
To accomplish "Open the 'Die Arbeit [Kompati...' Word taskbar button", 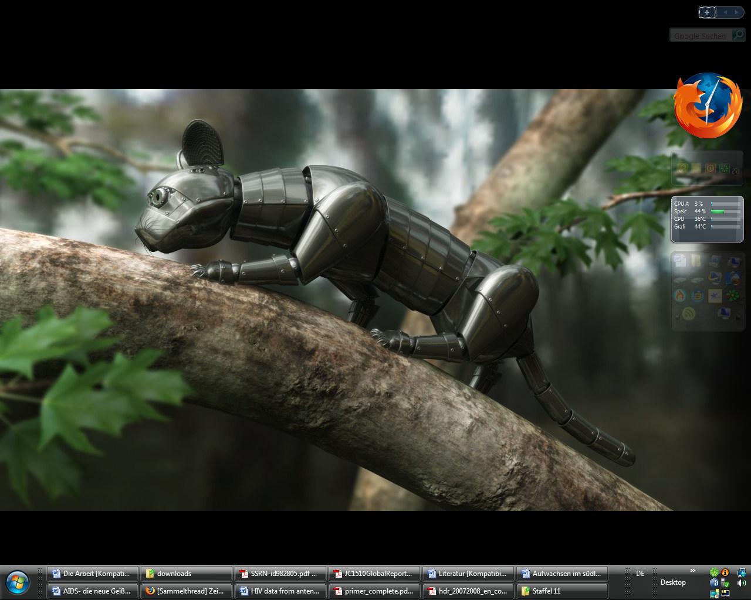I will [x=93, y=574].
